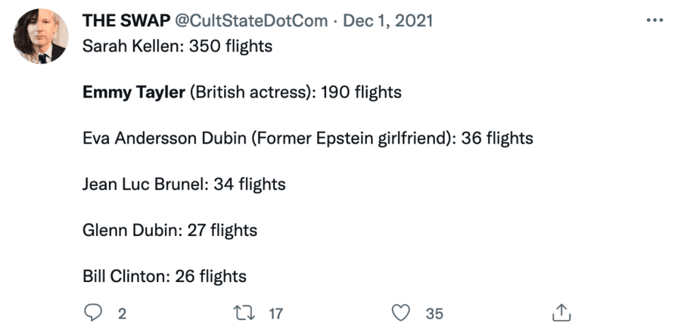Screen dimensions: 681x335
Task: Click the reply speech bubble icon
Action: coord(92,312)
